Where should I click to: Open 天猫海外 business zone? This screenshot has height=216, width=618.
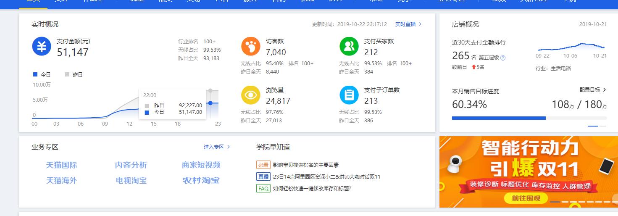[62, 181]
